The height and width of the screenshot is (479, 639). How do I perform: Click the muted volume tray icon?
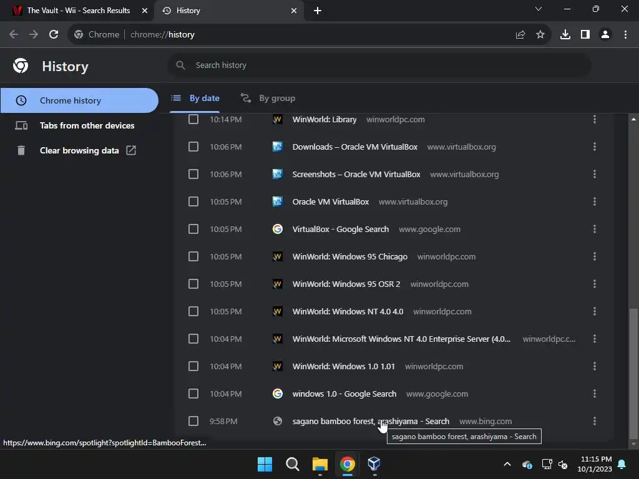[x=563, y=464]
